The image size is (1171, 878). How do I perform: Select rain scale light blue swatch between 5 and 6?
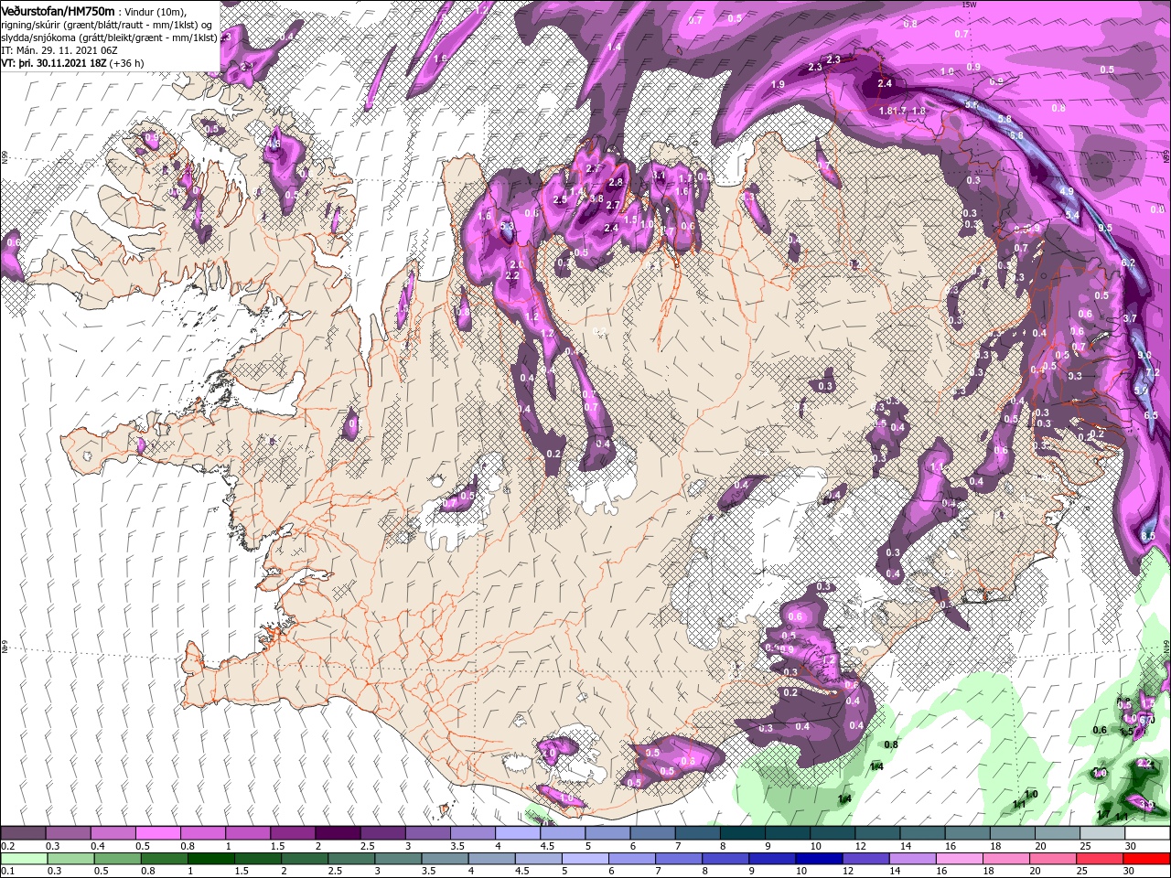pyautogui.click(x=585, y=859)
